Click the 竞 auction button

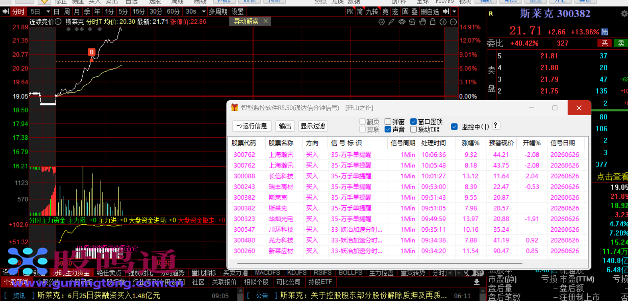(385, 11)
